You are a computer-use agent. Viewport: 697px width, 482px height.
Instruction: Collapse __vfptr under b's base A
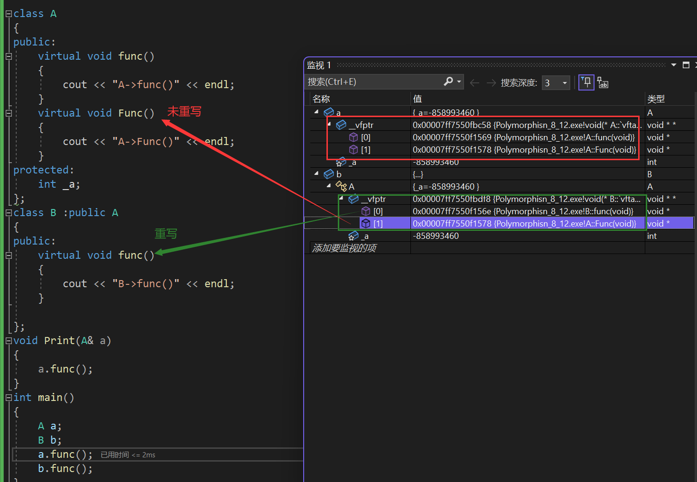(341, 198)
